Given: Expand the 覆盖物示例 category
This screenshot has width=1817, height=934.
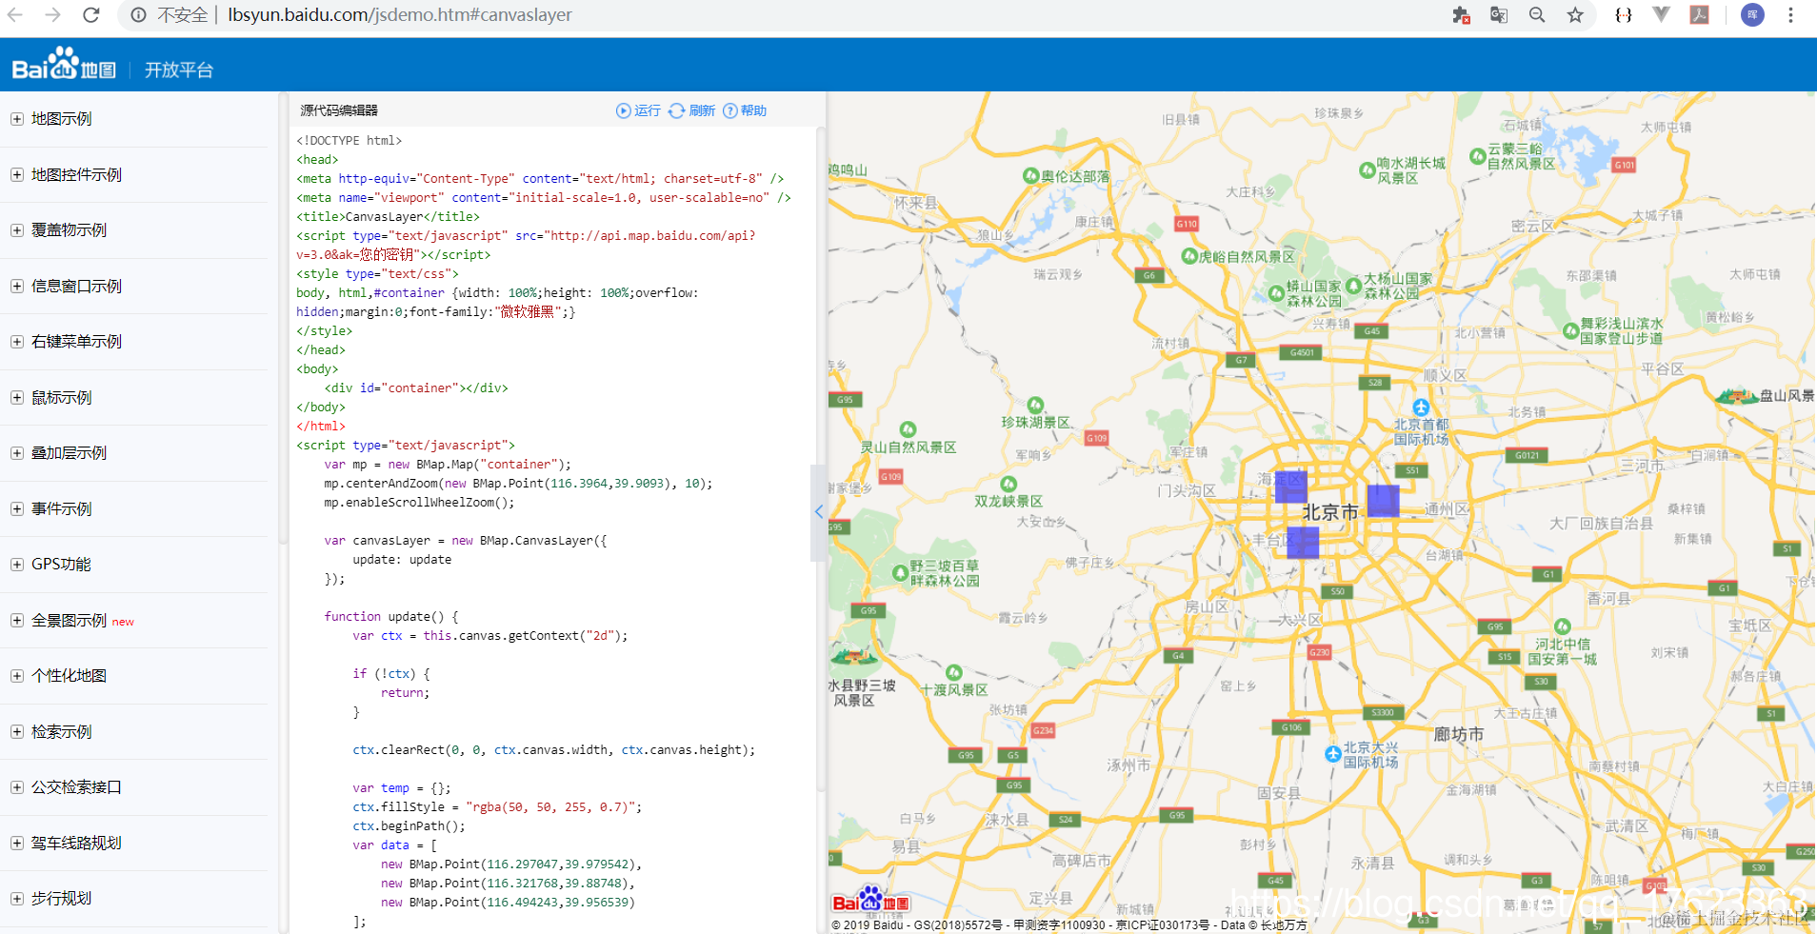Looking at the screenshot, I should [17, 230].
